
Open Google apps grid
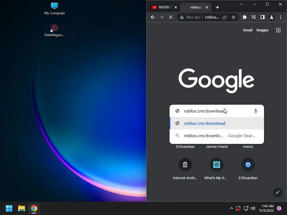point(278,30)
